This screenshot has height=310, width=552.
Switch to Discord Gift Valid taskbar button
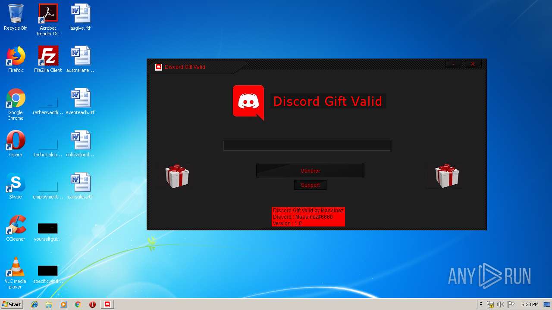(x=107, y=304)
